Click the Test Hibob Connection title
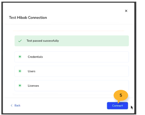Image resolution: width=145 pixels, height=115 pixels. [x=28, y=17]
